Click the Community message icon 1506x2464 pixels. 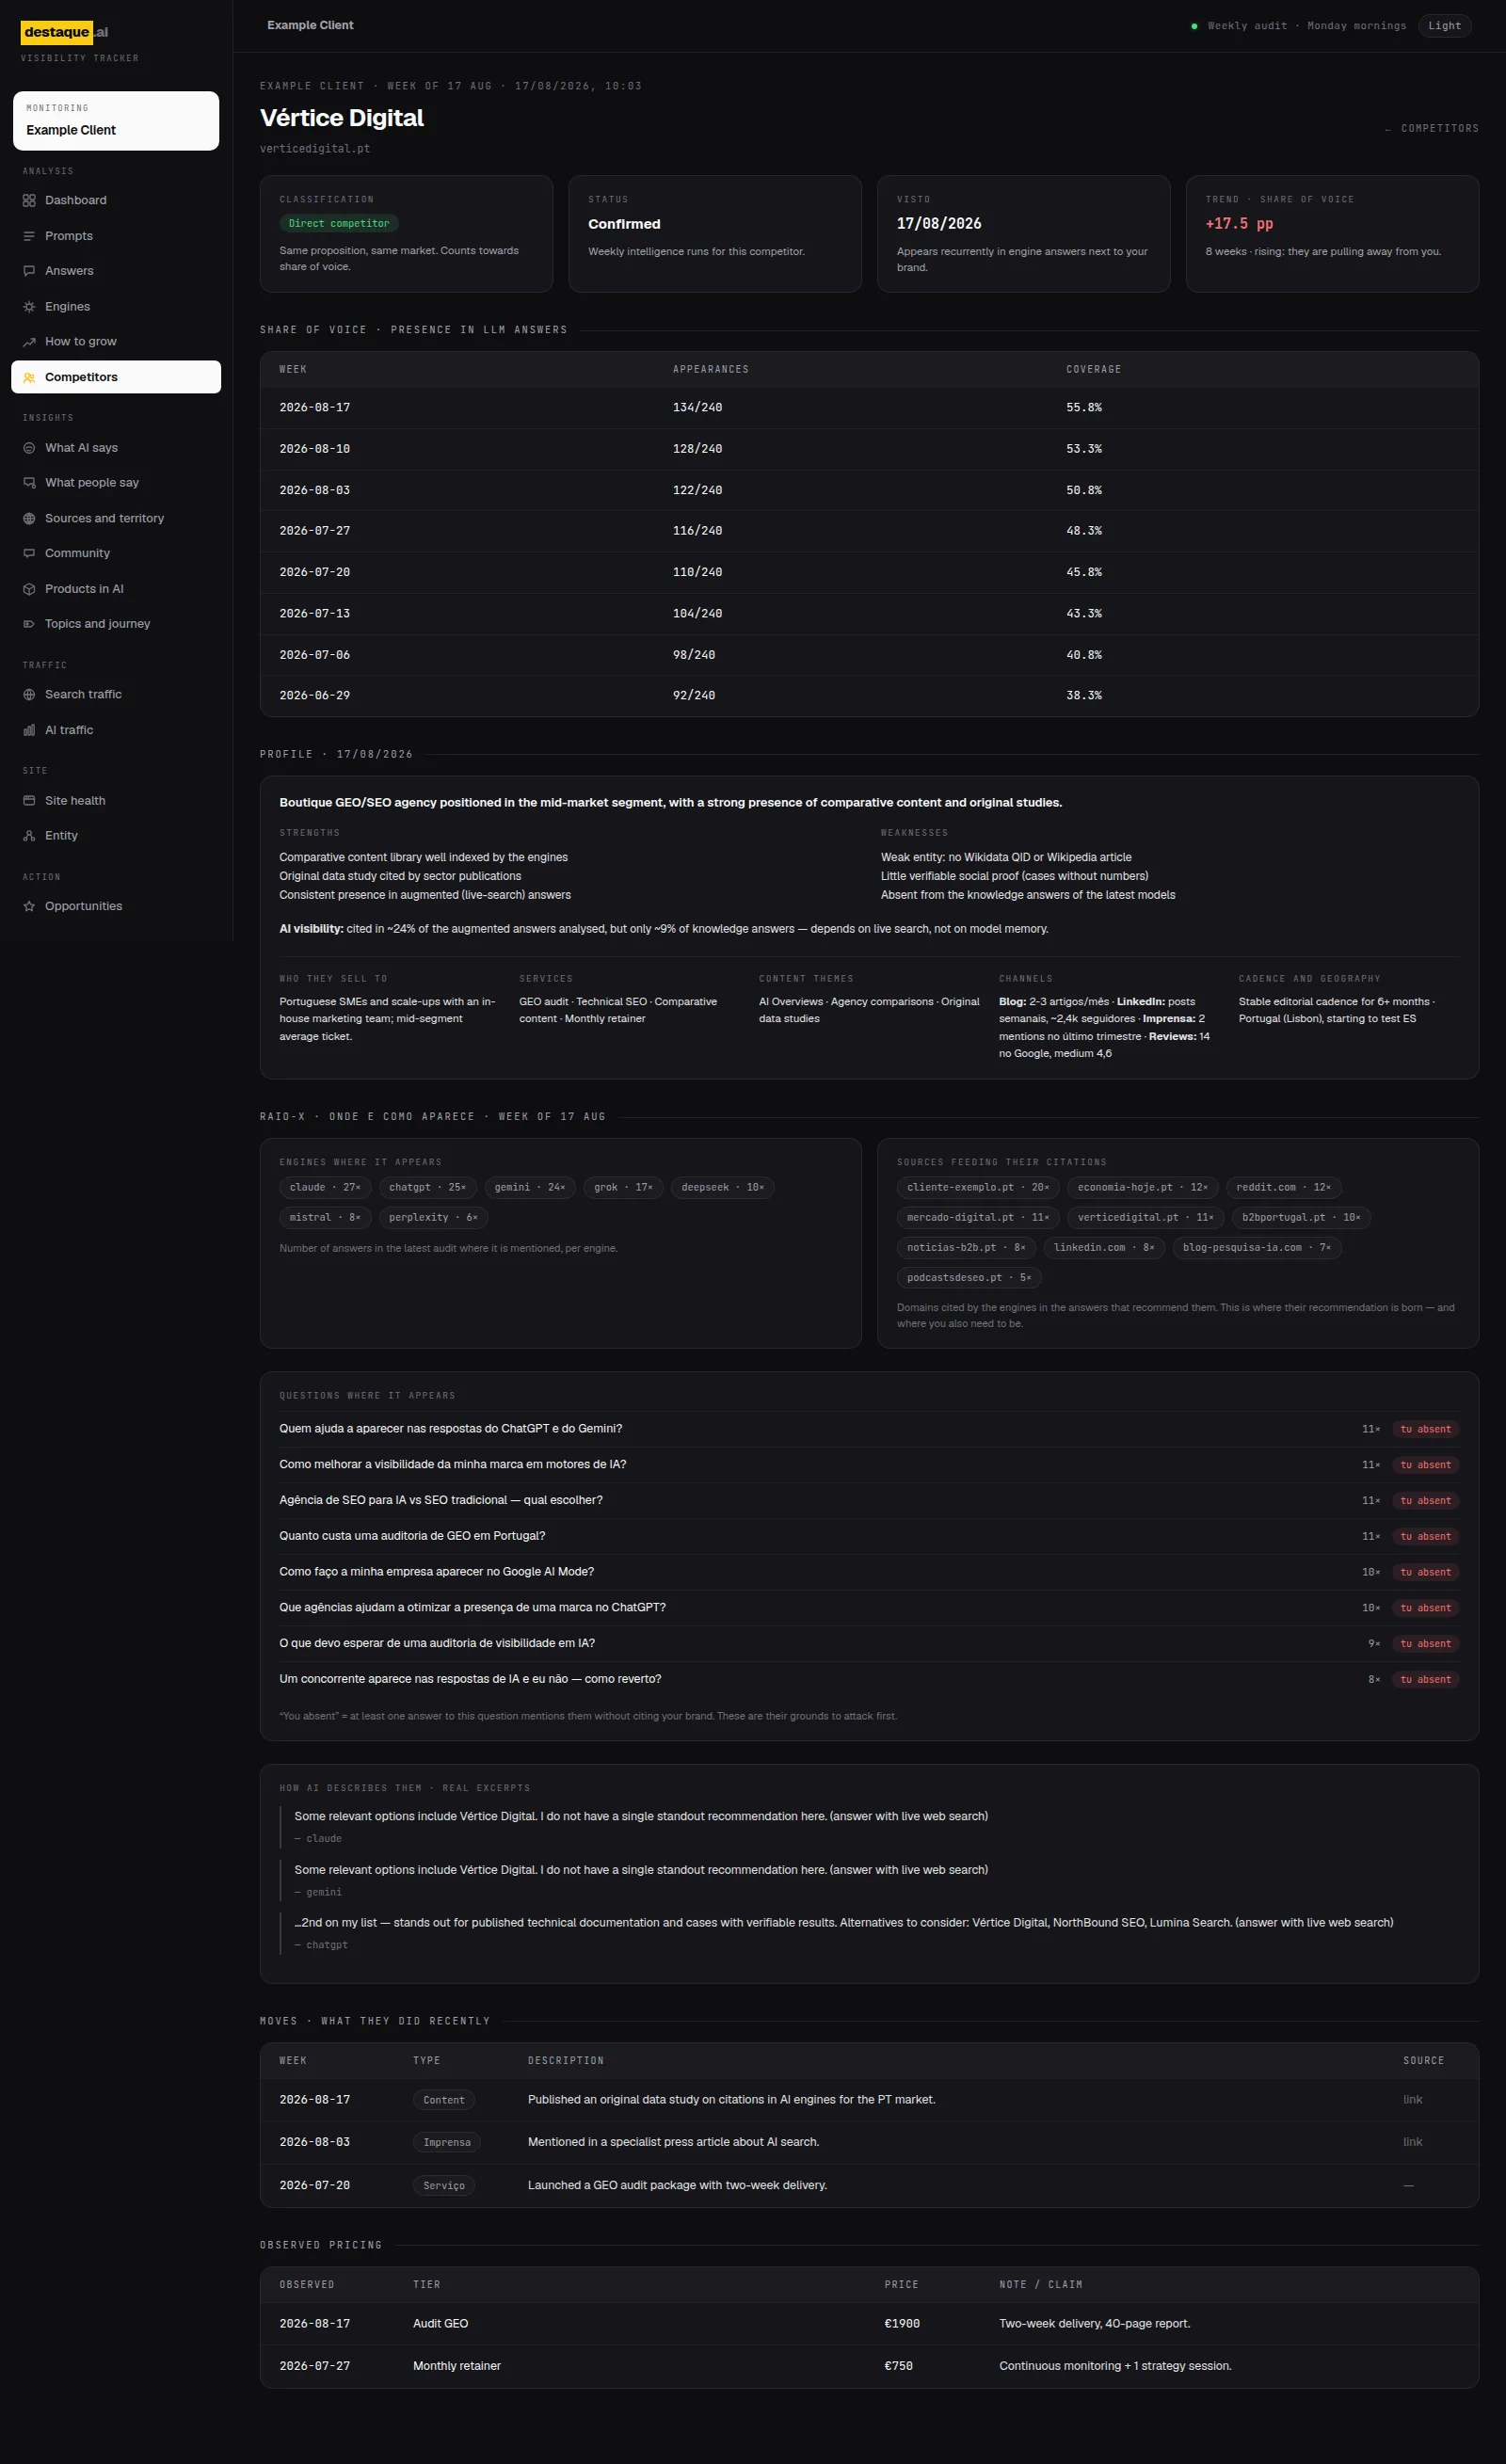[29, 553]
